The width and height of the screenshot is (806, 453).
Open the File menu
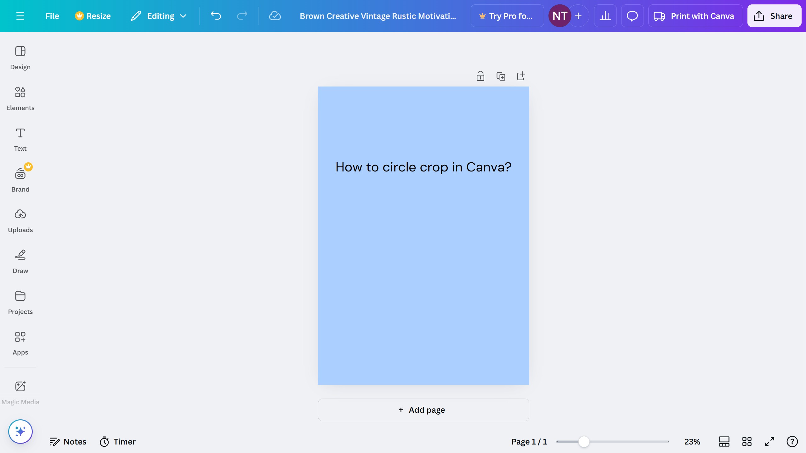coord(52,16)
